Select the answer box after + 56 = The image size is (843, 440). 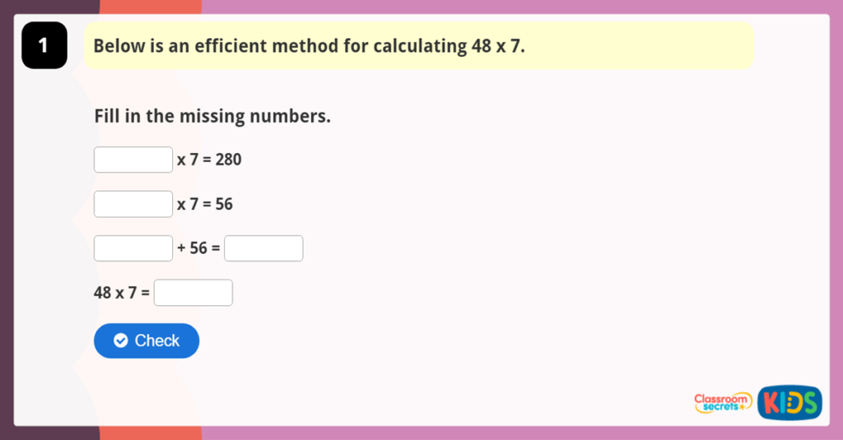[263, 248]
